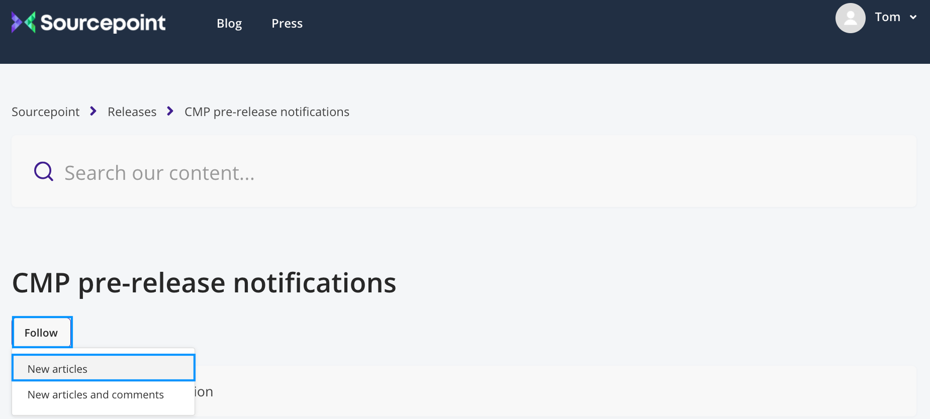
Task: Open the Releases breadcrumb link
Action: click(x=132, y=112)
